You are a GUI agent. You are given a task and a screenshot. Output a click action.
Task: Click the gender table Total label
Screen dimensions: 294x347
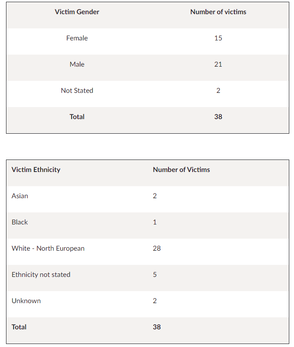(x=77, y=117)
